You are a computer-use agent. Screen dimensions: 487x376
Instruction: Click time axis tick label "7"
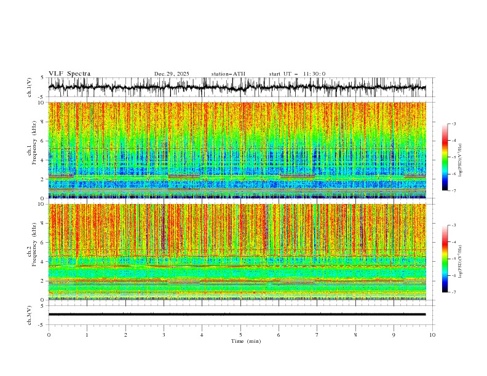pyautogui.click(x=317, y=335)
